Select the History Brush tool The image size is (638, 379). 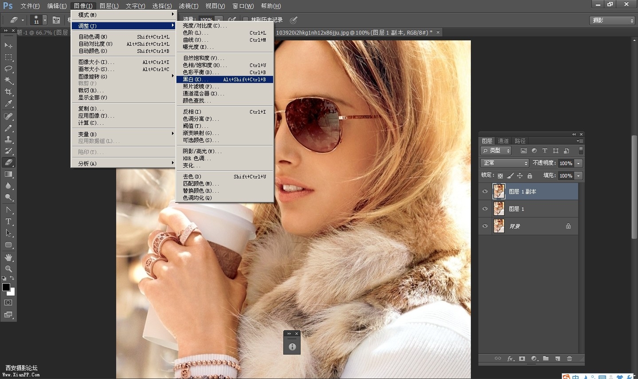click(x=8, y=151)
